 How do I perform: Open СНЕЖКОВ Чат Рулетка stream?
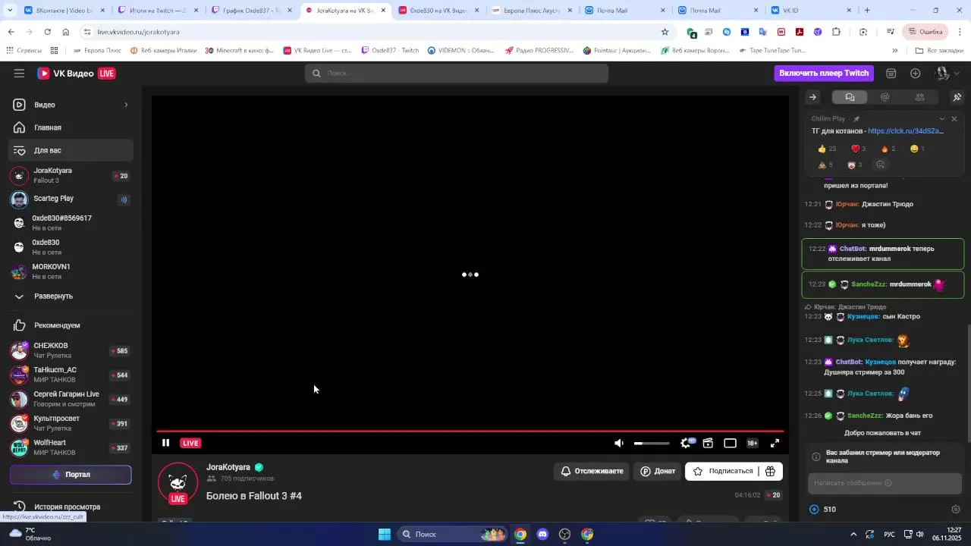pos(71,350)
